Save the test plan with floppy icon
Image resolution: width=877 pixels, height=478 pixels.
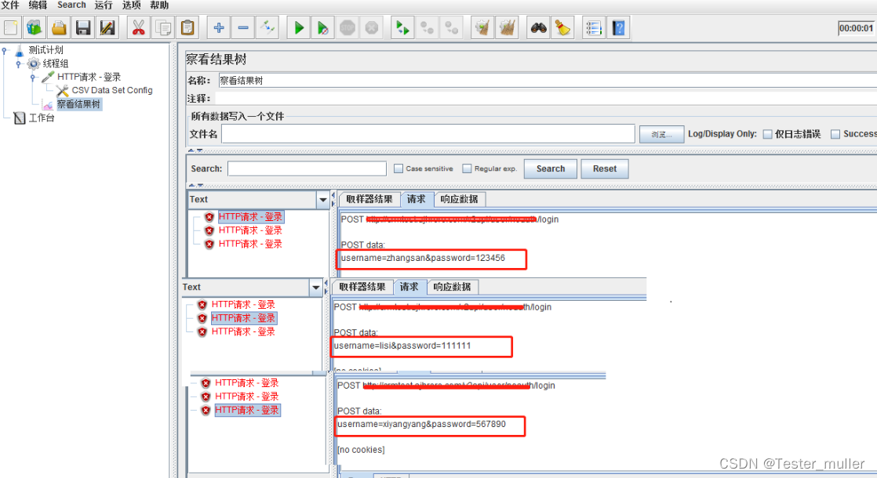(x=83, y=27)
